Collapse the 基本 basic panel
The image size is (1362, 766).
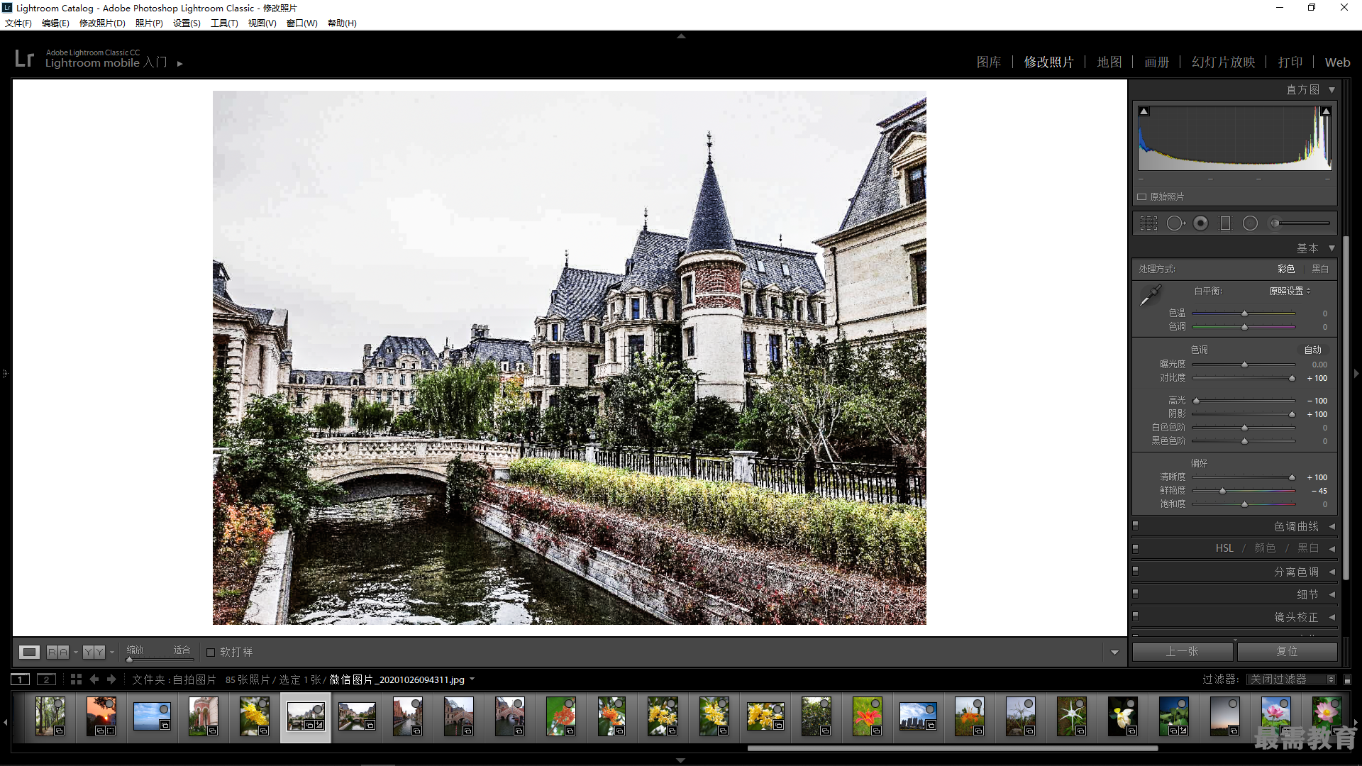(x=1331, y=248)
